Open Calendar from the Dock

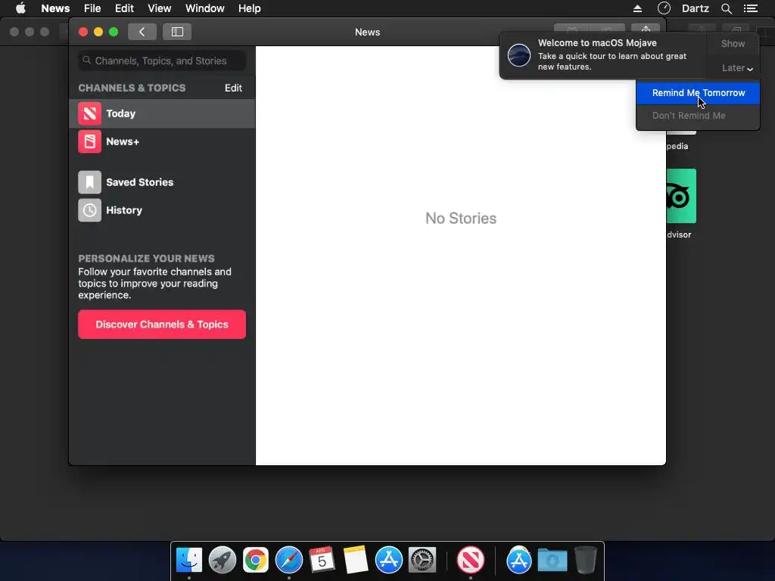pos(322,560)
